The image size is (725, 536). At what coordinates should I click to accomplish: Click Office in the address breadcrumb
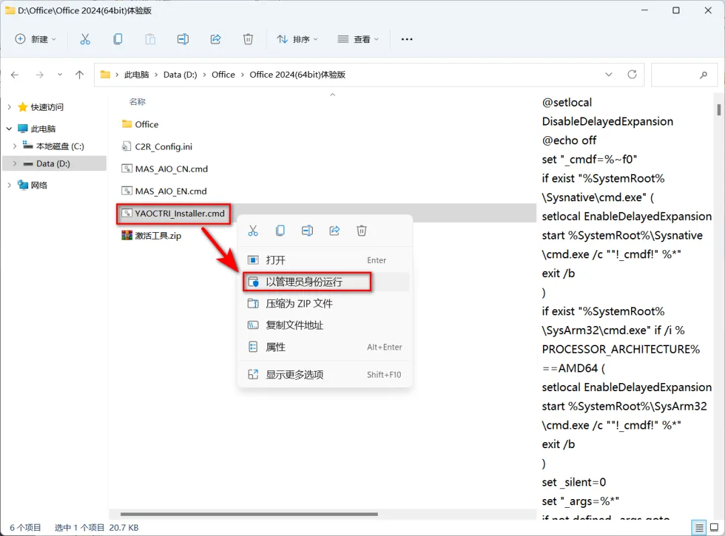coord(224,75)
